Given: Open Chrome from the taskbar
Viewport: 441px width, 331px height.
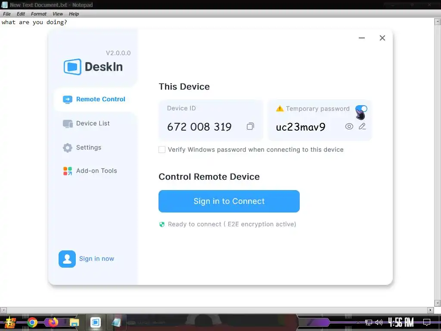Looking at the screenshot, I should (x=32, y=322).
